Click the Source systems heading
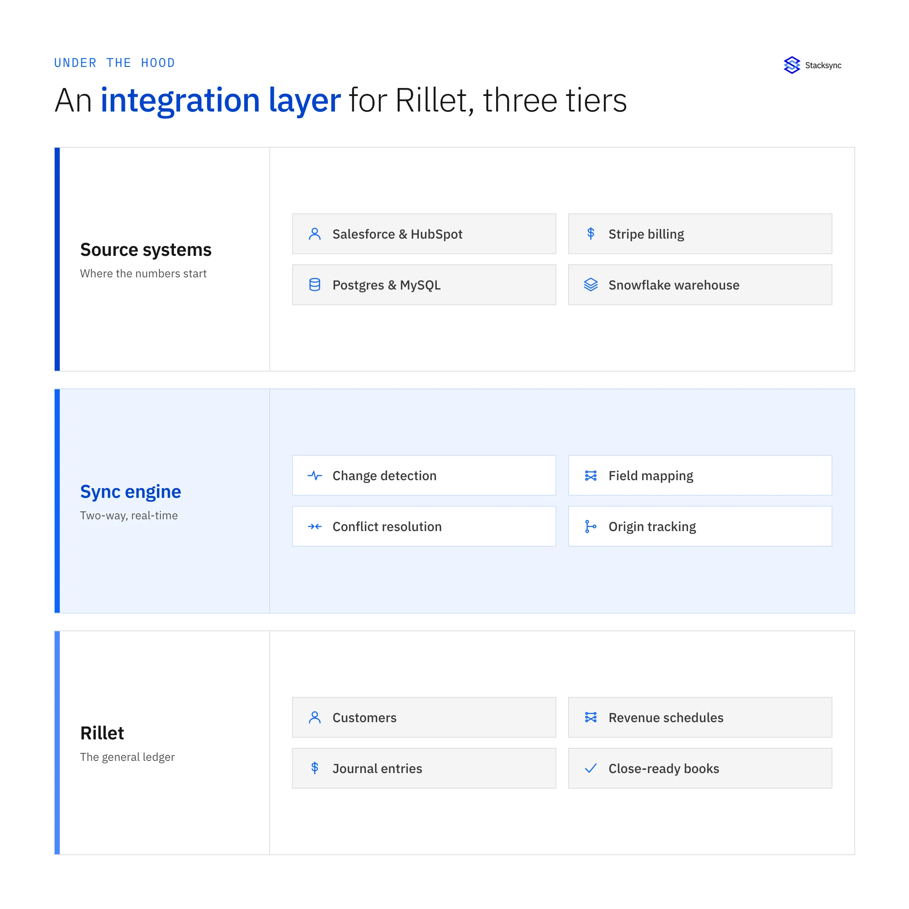 [146, 250]
